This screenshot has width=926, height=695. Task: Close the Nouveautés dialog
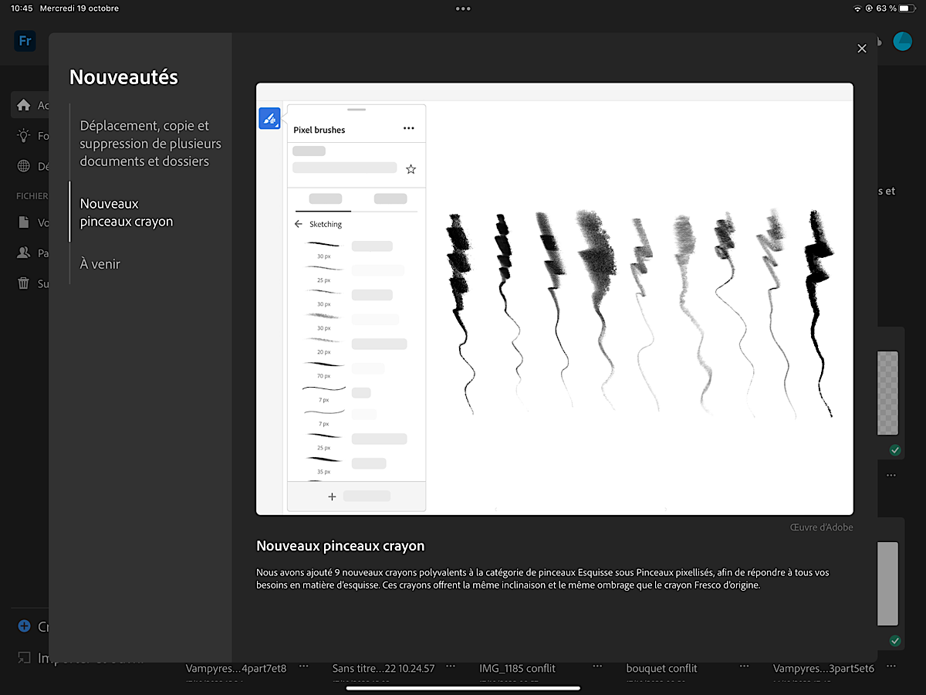tap(862, 49)
